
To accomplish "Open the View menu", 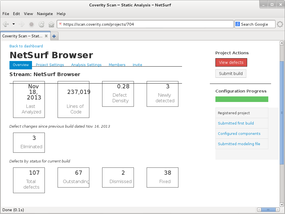I will click(28, 14).
